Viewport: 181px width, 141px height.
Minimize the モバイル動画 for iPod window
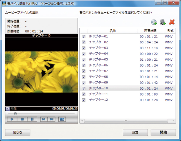(x=159, y=3)
